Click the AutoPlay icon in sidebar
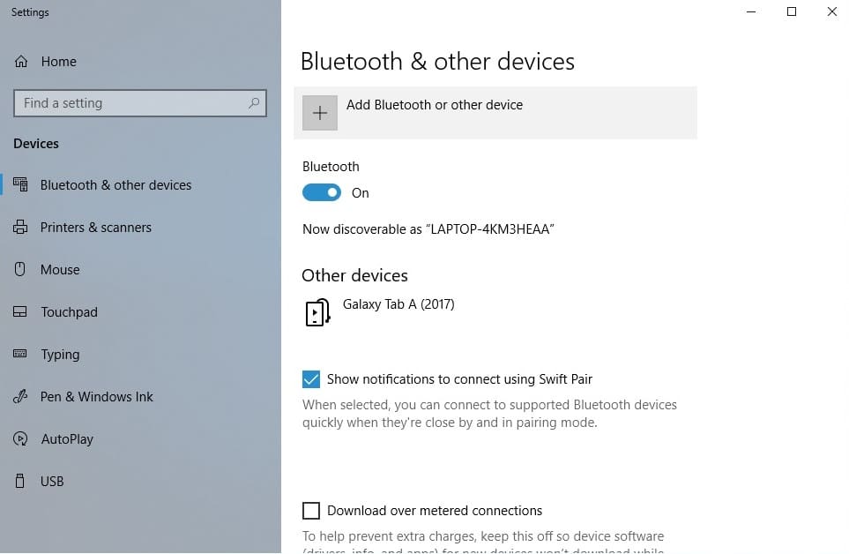Screen dimensions: 849x554 coord(21,439)
